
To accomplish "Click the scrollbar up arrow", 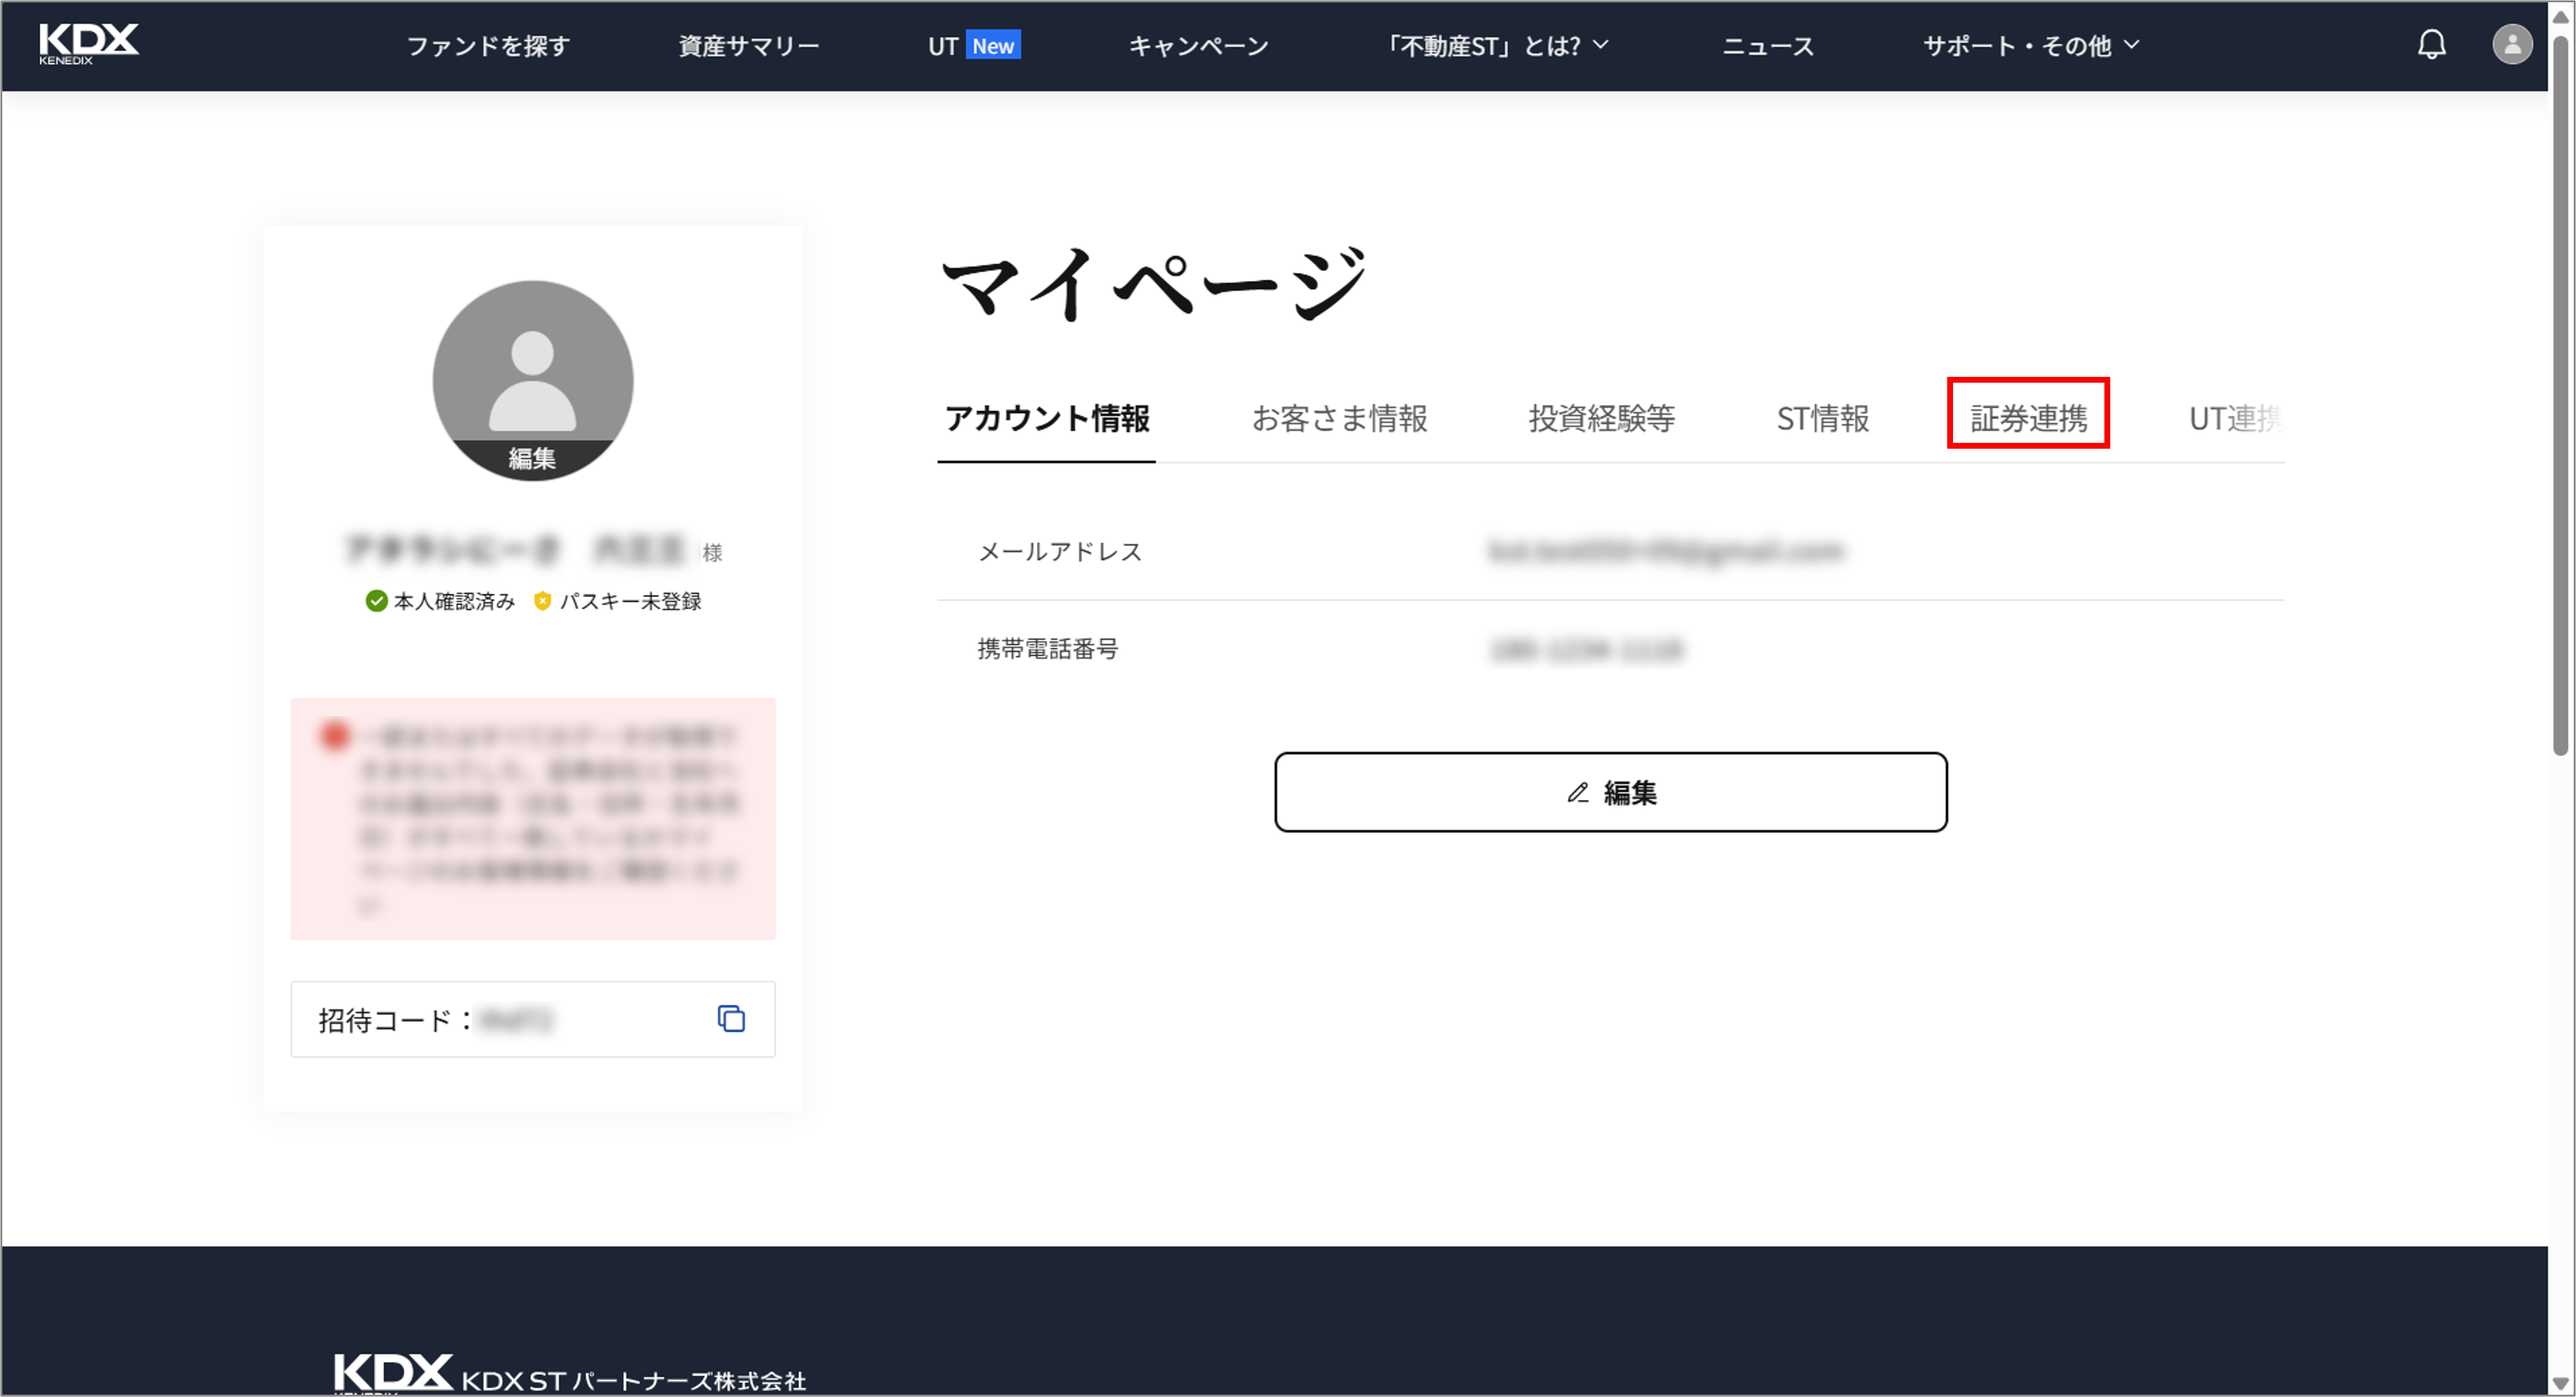I will point(2560,16).
